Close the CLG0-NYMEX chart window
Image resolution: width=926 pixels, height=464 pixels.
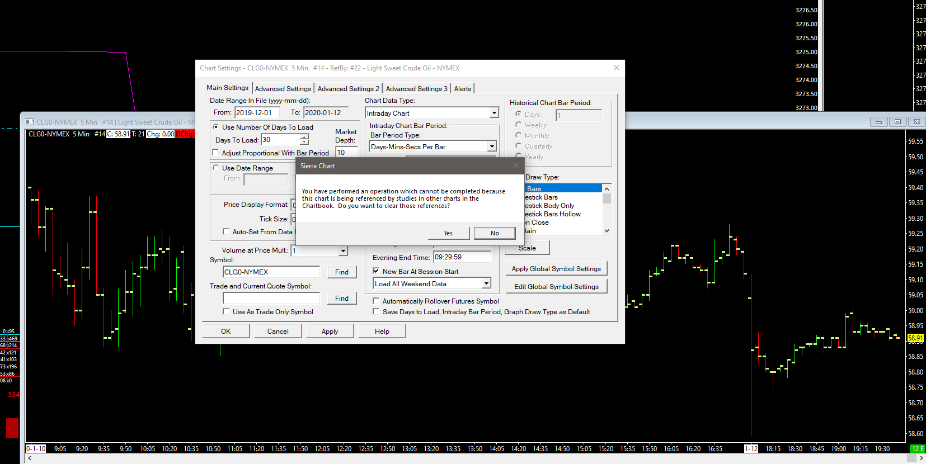916,122
